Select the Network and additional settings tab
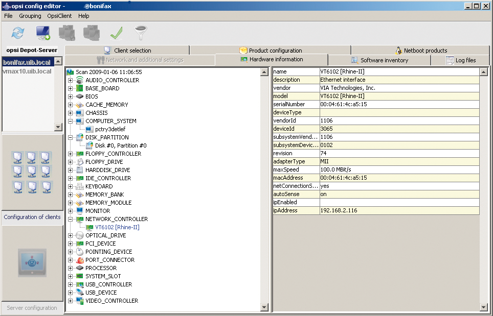The width and height of the screenshot is (493, 316). [140, 60]
